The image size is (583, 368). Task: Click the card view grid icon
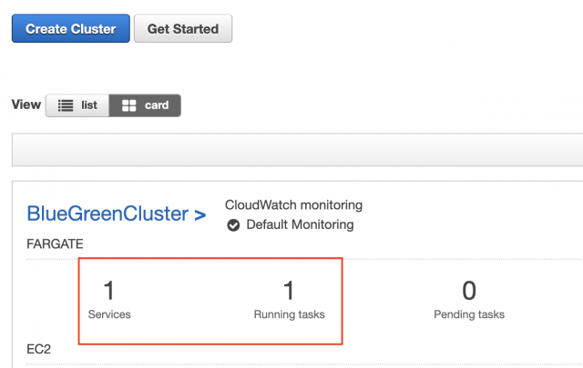(129, 105)
